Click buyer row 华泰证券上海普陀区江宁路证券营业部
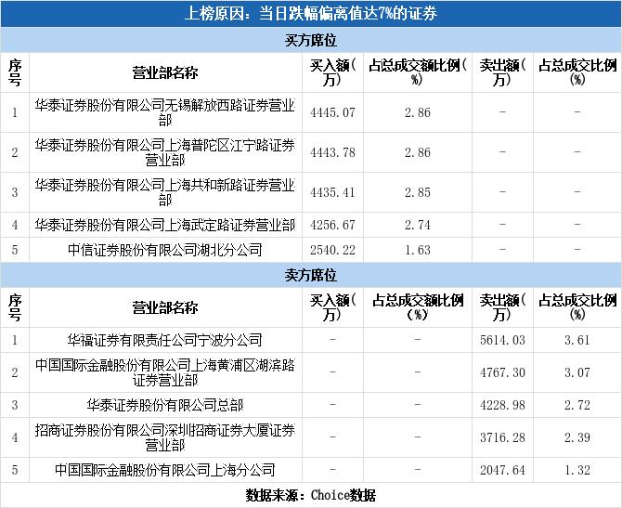 [x=311, y=152]
